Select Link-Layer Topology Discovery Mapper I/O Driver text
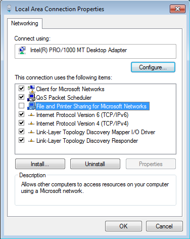The image size is (190, 239). (96, 132)
